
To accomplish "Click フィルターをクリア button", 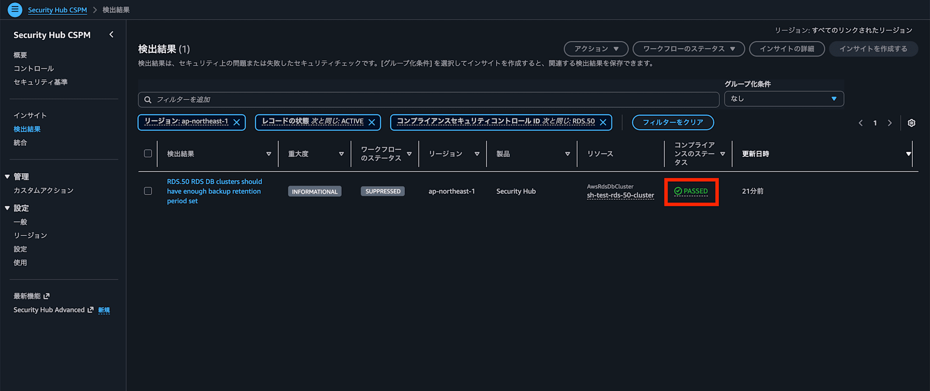I will pos(673,122).
